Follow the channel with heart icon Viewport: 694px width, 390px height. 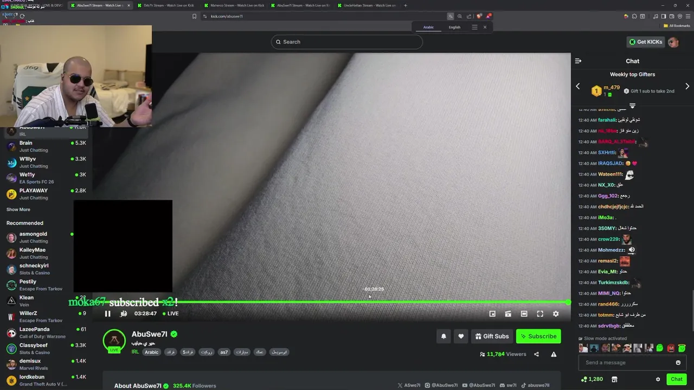click(461, 336)
